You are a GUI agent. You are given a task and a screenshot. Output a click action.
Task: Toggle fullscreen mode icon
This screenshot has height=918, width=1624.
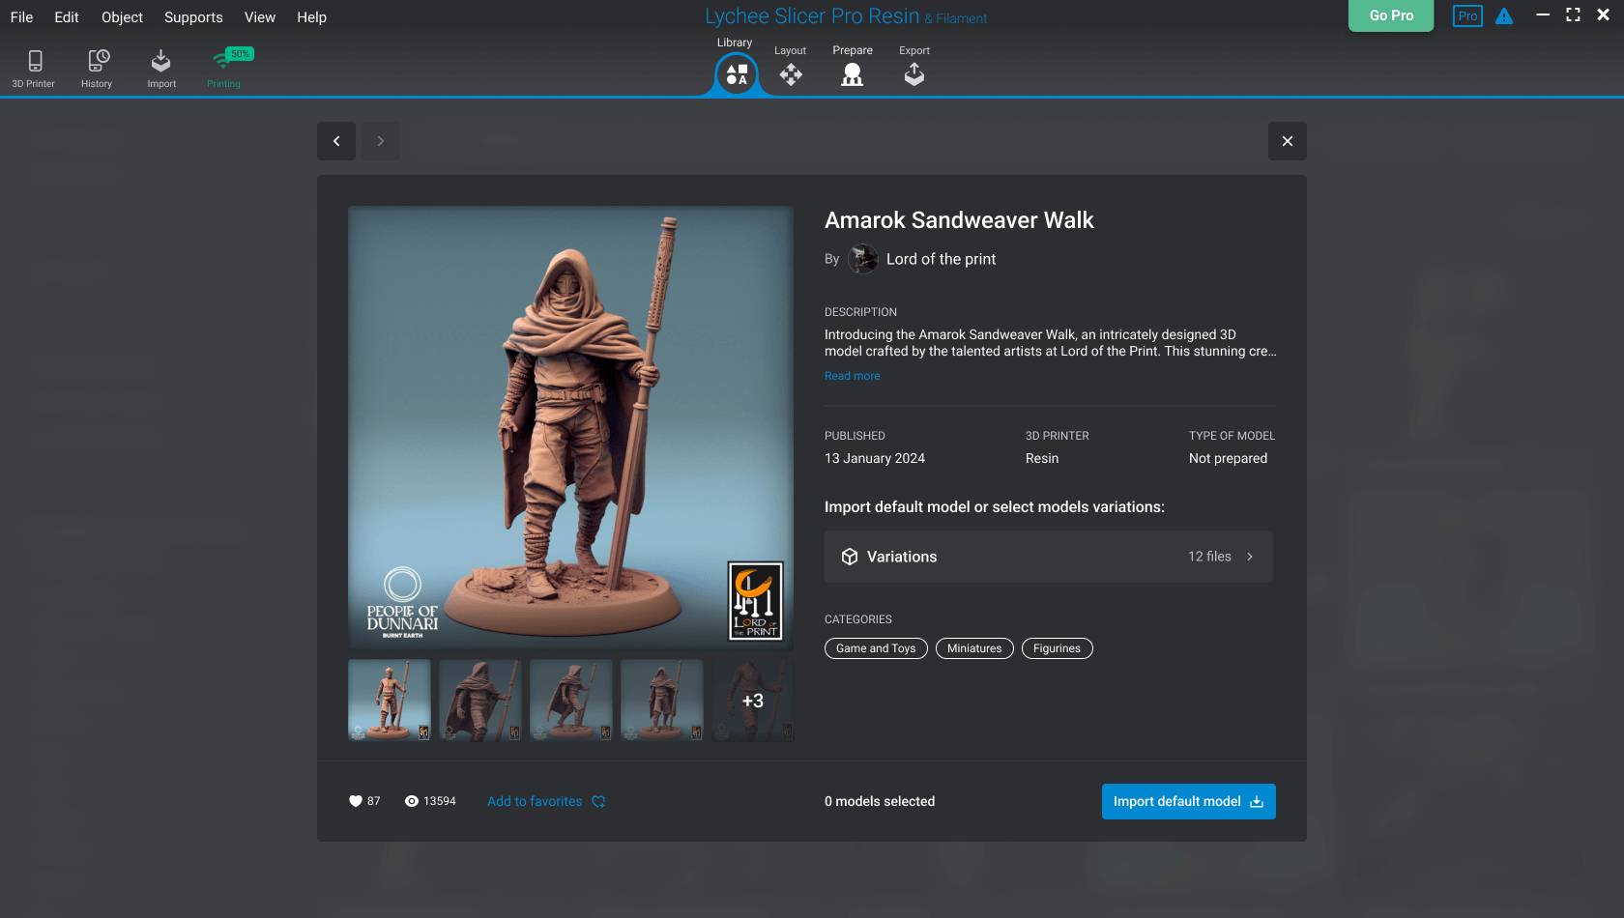pos(1574,14)
